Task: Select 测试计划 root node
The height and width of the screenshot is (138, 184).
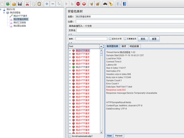Action: pos(11,9)
